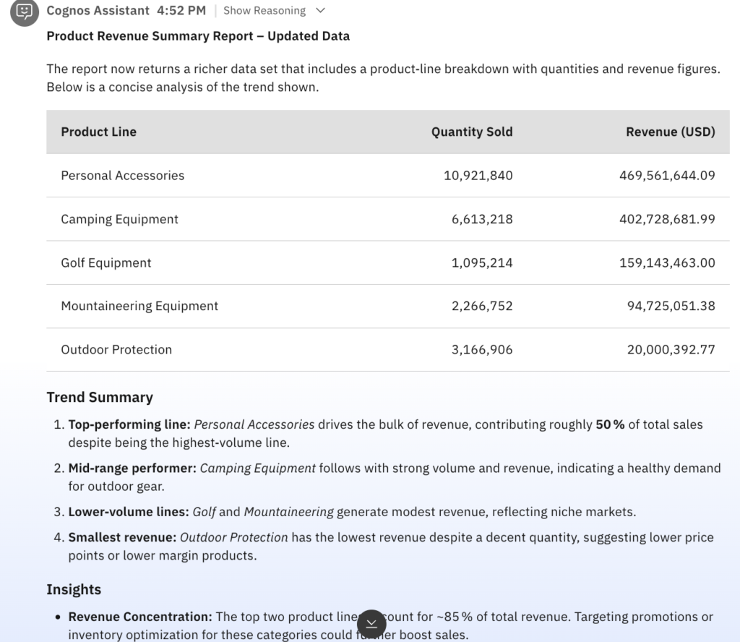This screenshot has height=642, width=740.
Task: Select the Camping Equipment row label
Action: tap(119, 219)
